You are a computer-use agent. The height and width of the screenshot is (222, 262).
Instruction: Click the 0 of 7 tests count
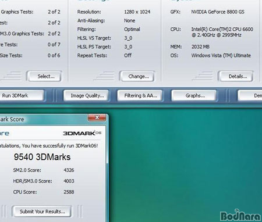(54, 45)
